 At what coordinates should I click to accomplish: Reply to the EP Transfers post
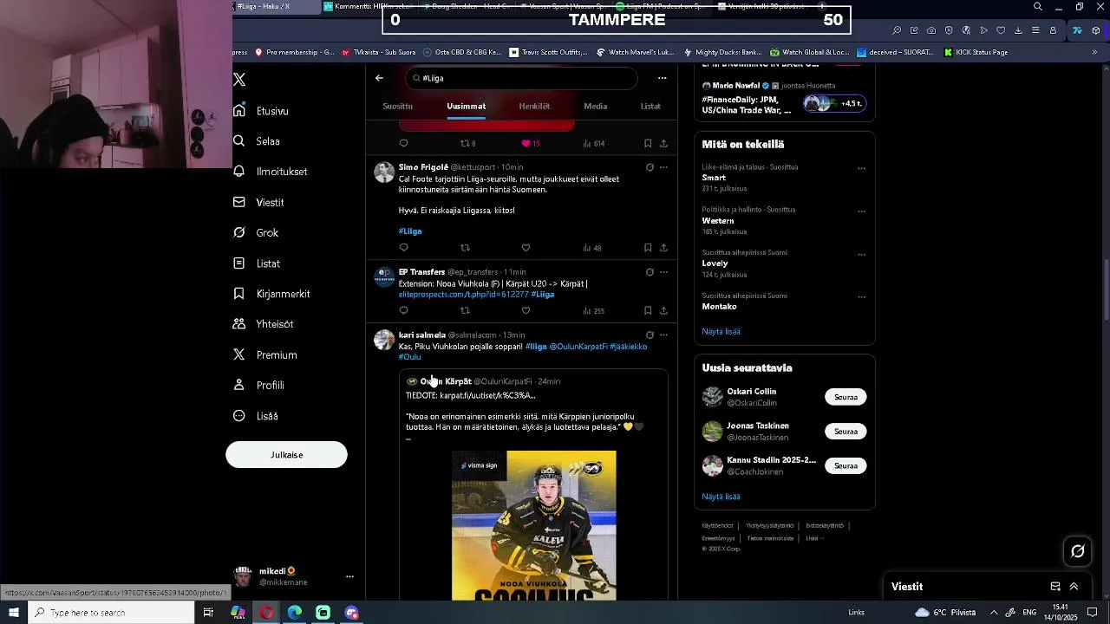point(403,310)
